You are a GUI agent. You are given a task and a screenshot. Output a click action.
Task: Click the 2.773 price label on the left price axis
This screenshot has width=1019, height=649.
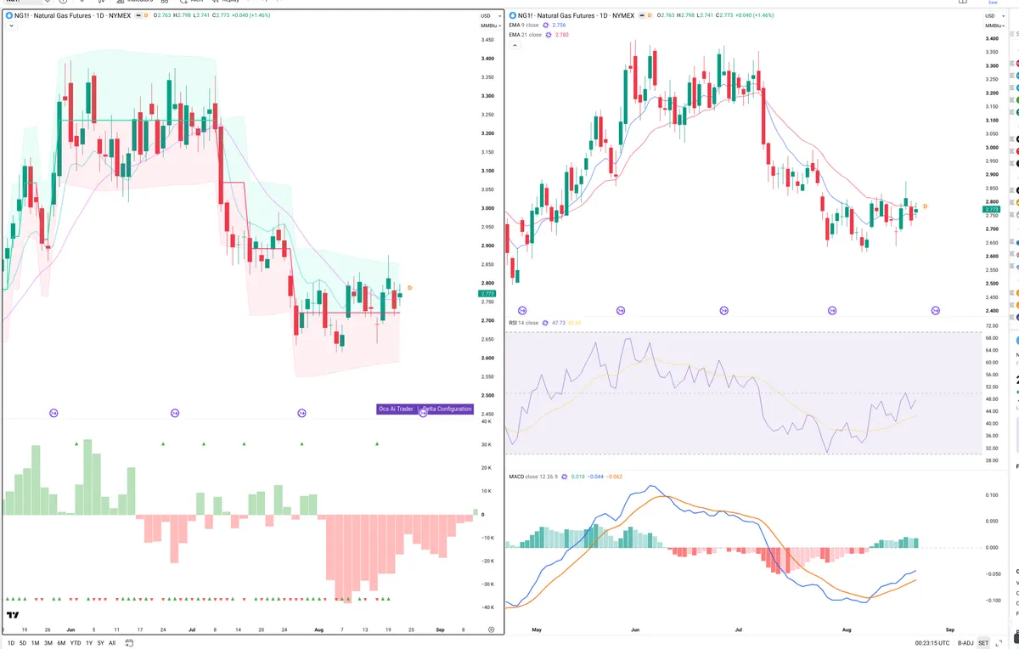click(x=487, y=294)
